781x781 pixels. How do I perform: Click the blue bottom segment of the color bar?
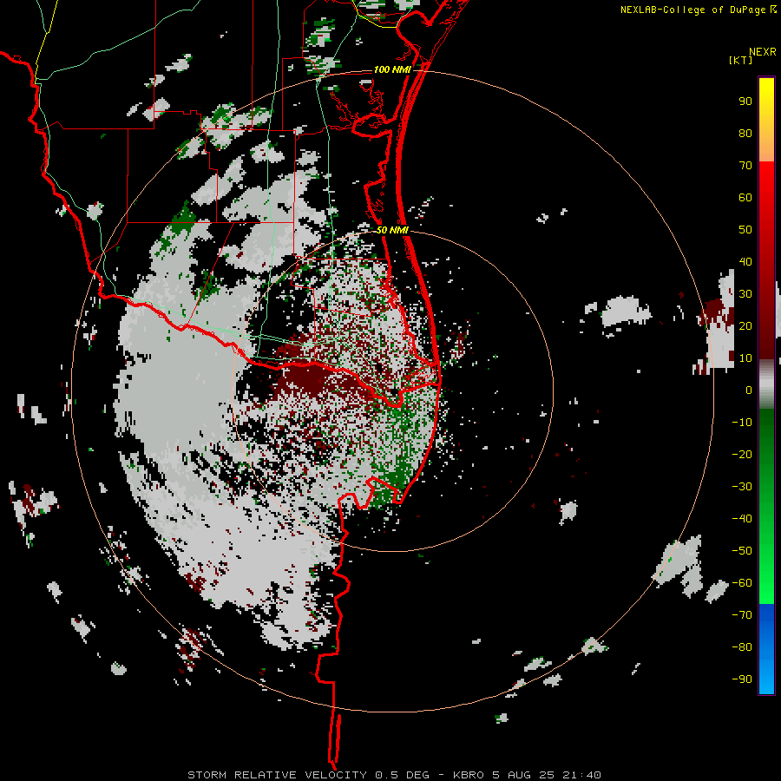(766, 649)
